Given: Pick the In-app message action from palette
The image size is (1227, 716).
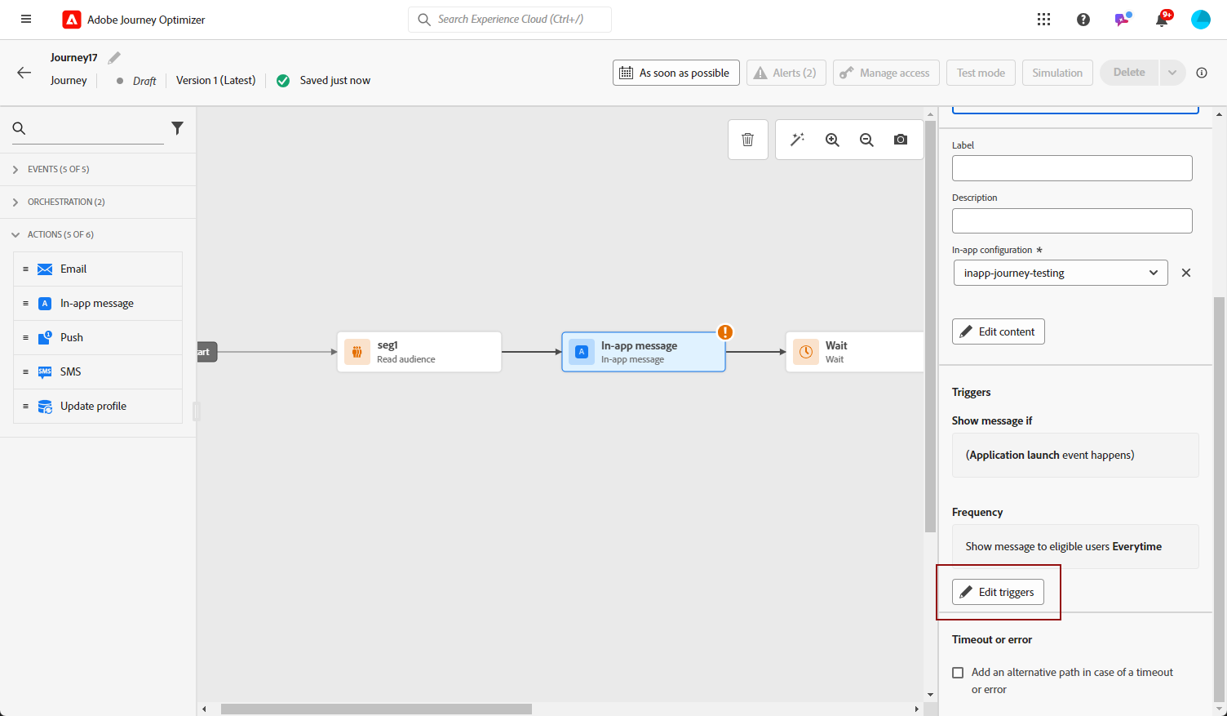Looking at the screenshot, I should (x=98, y=304).
